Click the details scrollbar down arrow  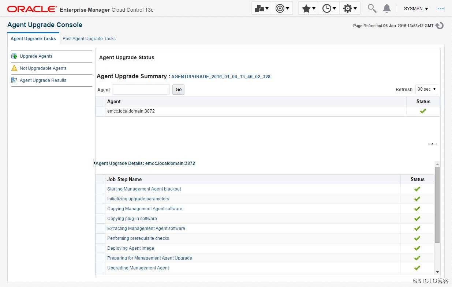point(437,272)
